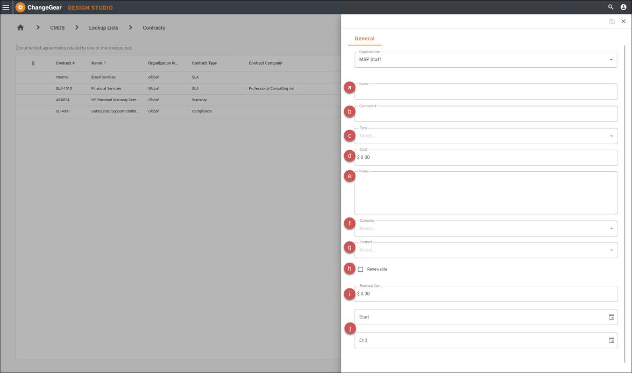Open search with the magnifier icon

(610, 7)
